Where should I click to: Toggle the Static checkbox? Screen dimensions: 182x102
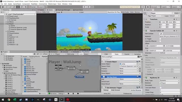coord(173,13)
